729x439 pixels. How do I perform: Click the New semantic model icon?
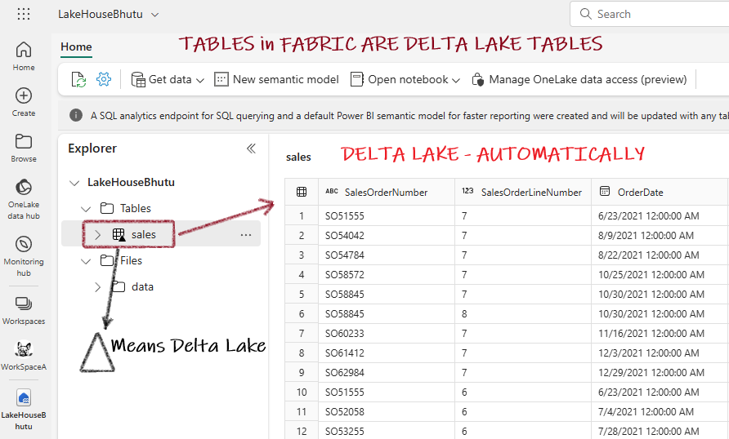click(221, 79)
